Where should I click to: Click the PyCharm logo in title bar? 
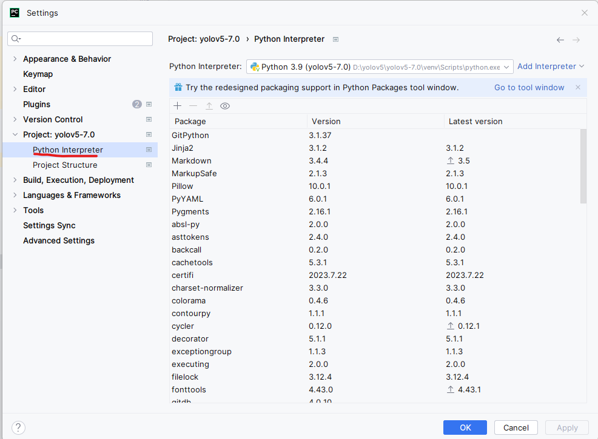coord(15,13)
